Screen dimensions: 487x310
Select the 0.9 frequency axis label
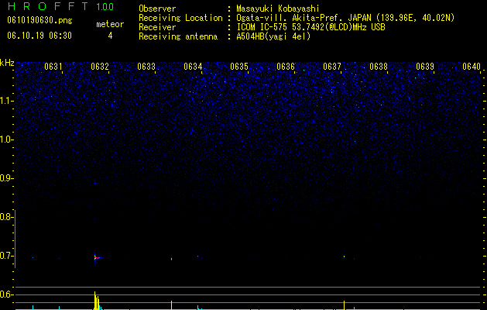point(6,178)
